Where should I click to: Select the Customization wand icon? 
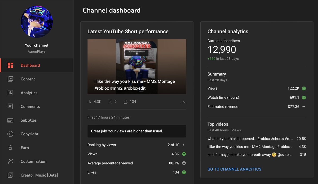(x=11, y=161)
